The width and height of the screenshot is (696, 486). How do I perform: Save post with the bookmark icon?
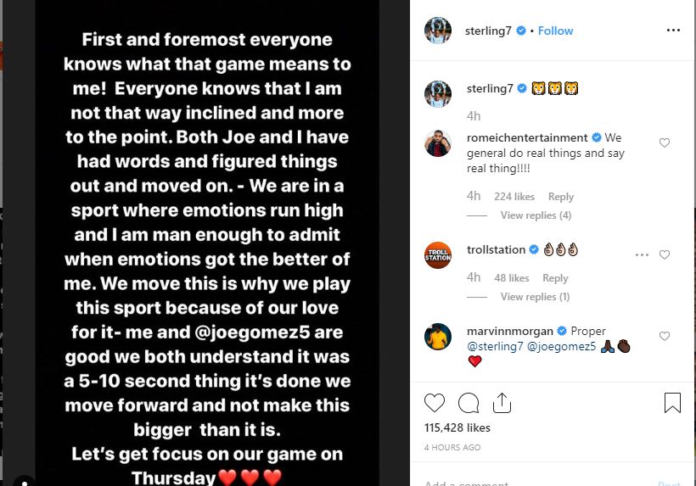(x=672, y=403)
